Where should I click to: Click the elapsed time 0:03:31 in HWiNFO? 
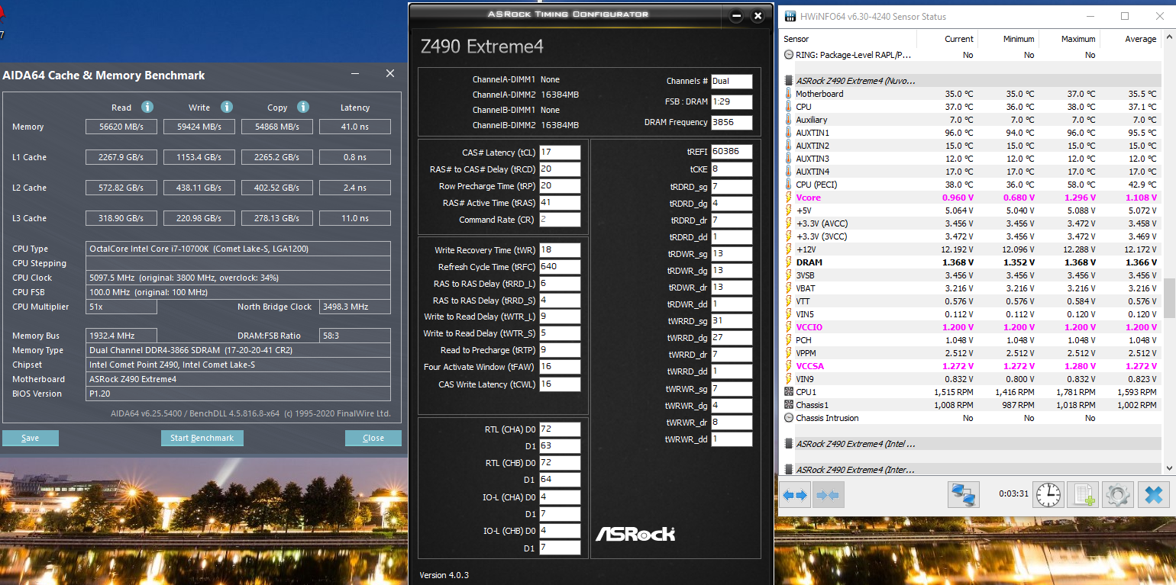tap(1013, 493)
